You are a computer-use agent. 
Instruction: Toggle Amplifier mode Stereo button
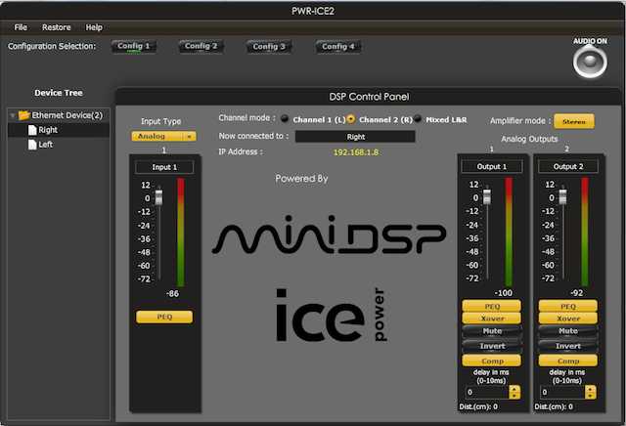tap(574, 122)
